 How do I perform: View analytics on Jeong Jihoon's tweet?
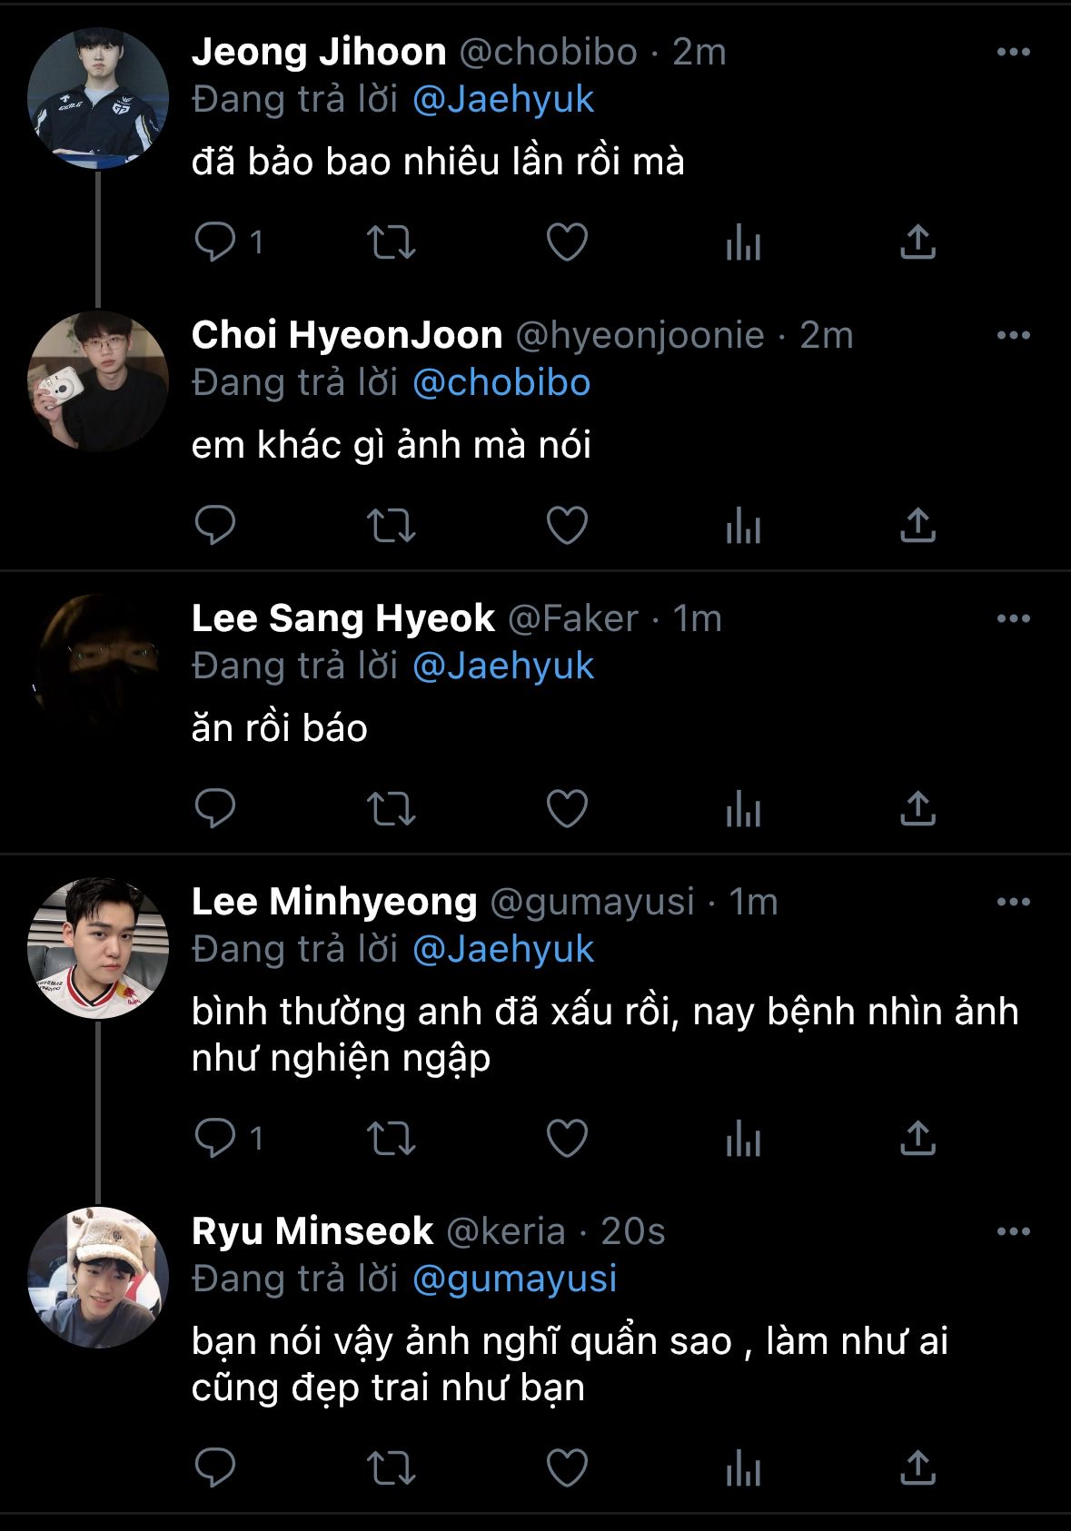coord(743,242)
